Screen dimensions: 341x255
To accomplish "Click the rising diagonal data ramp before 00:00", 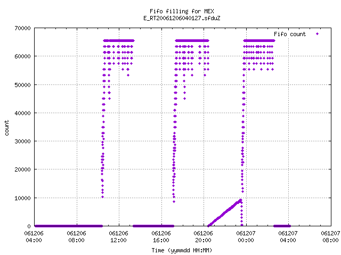I will point(225,212).
